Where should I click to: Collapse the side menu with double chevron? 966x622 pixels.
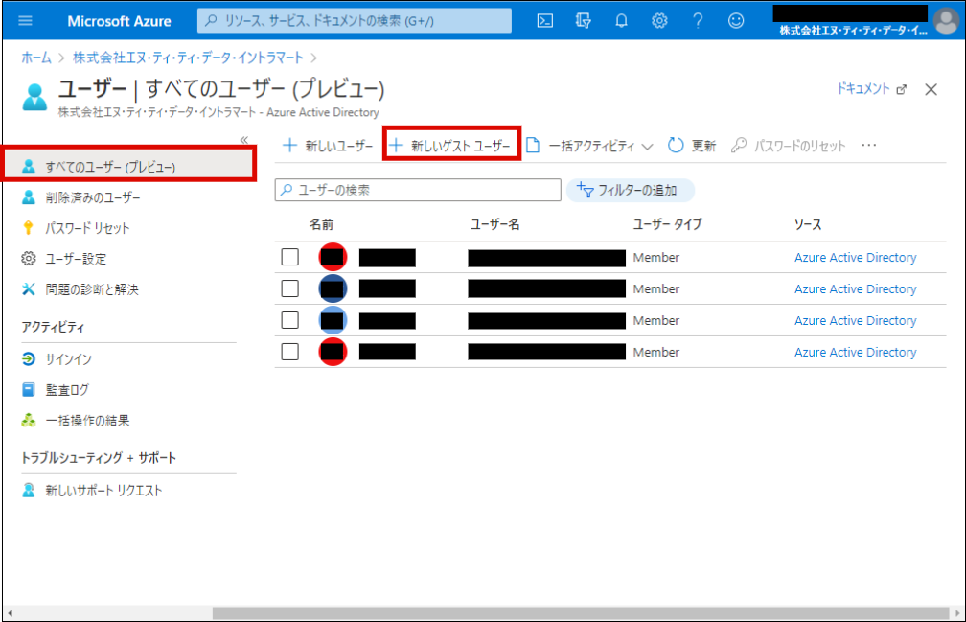tap(244, 140)
